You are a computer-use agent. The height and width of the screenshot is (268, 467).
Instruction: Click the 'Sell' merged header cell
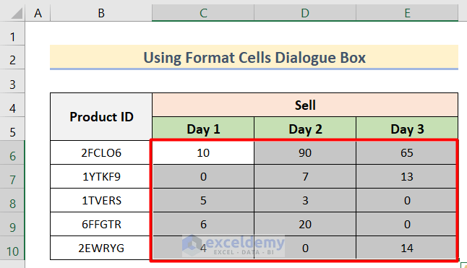pos(305,105)
